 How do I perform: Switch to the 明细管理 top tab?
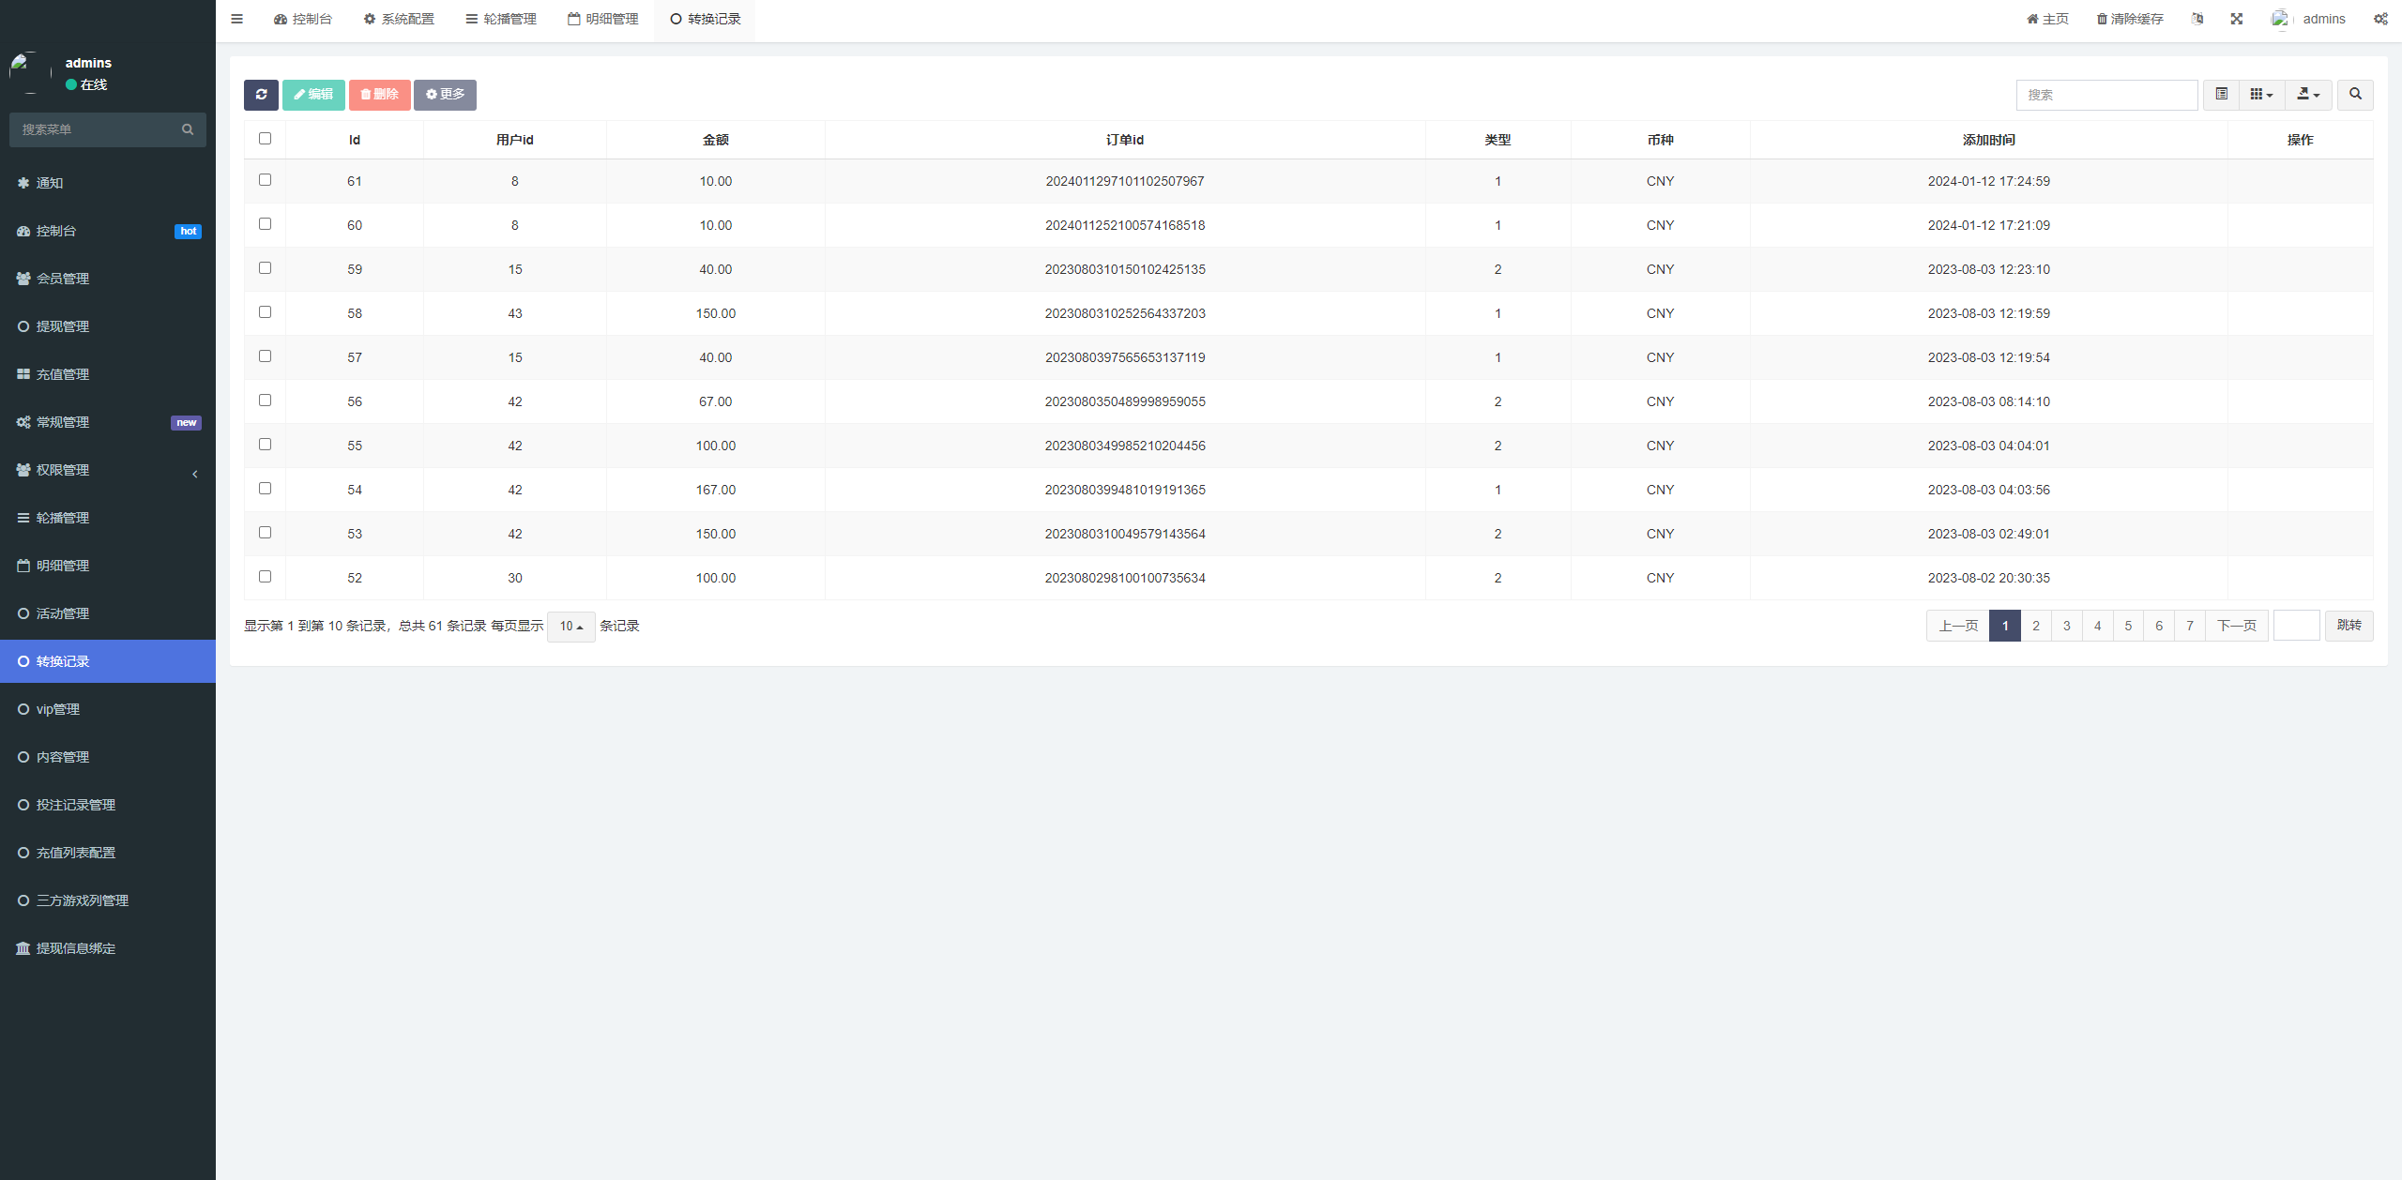tap(603, 19)
